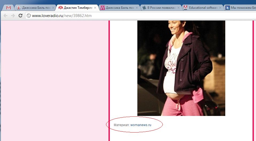The width and height of the screenshot is (256, 141).
Task: Close the W-icon Джессика Биль tab
Action: 137,8
